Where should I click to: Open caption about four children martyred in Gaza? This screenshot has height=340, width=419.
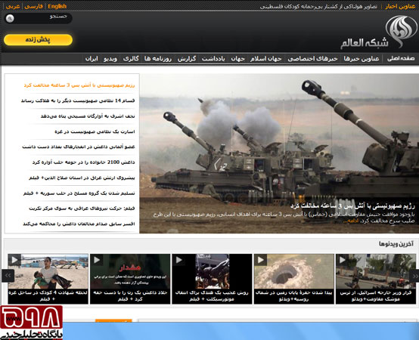tap(48, 296)
